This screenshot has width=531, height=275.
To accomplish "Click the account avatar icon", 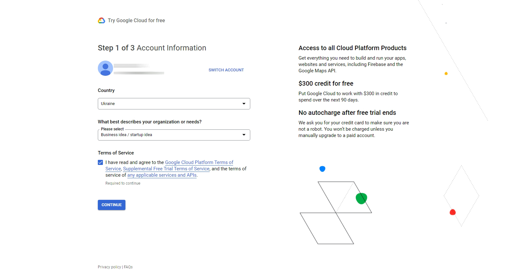I will click(105, 68).
